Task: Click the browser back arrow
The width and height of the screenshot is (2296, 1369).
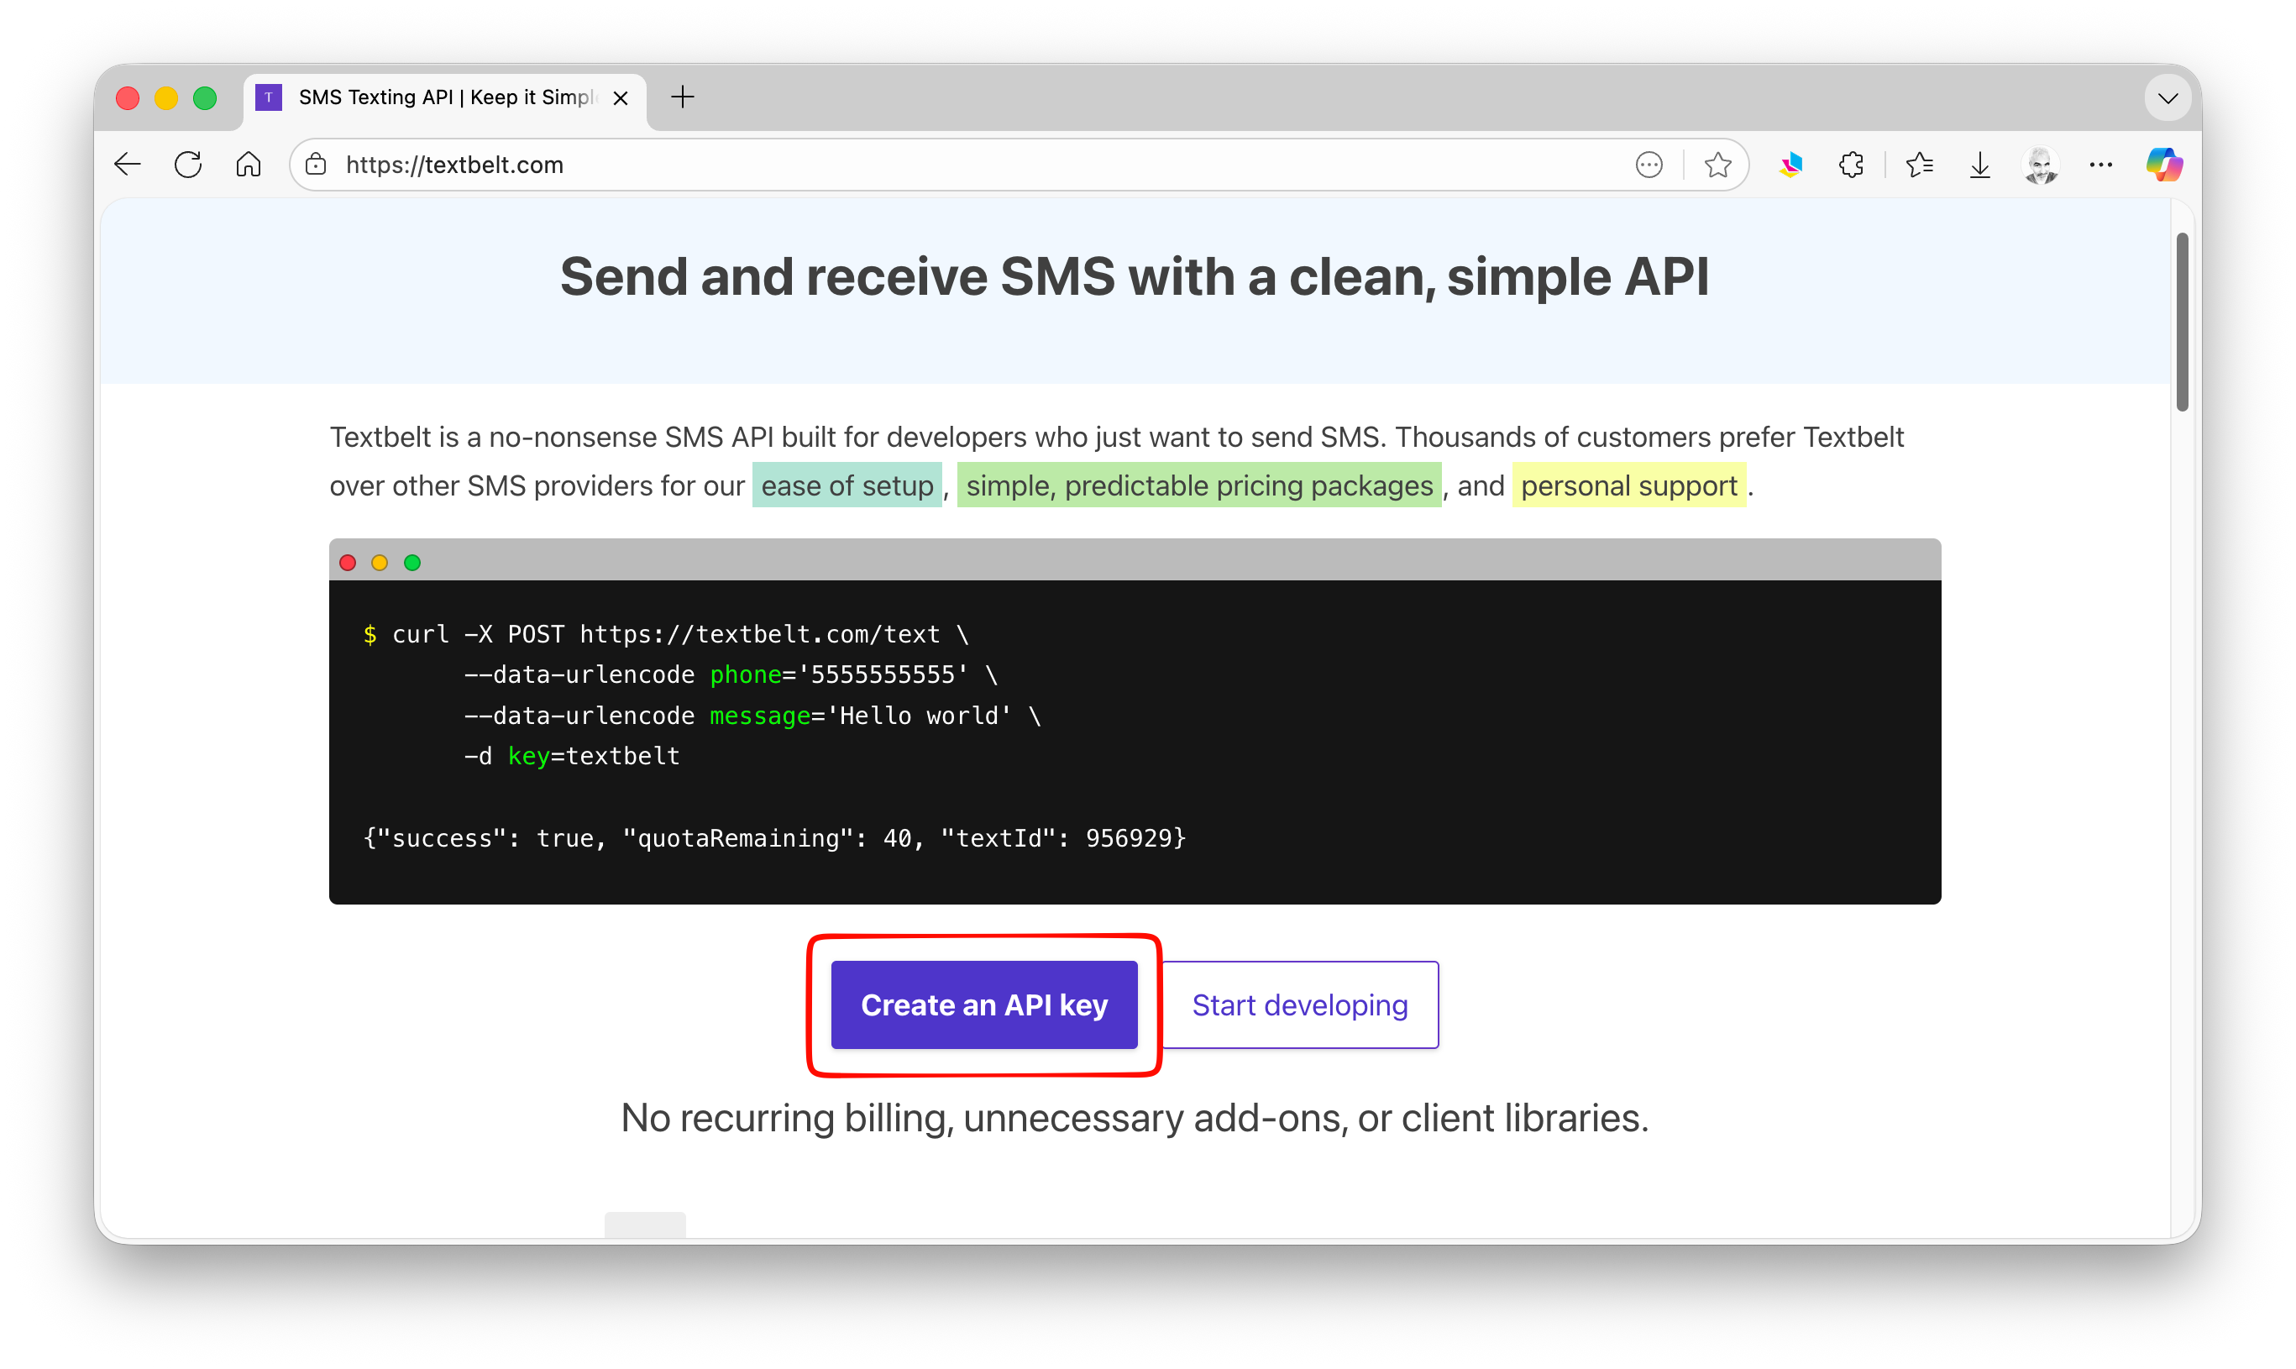Action: click(128, 165)
